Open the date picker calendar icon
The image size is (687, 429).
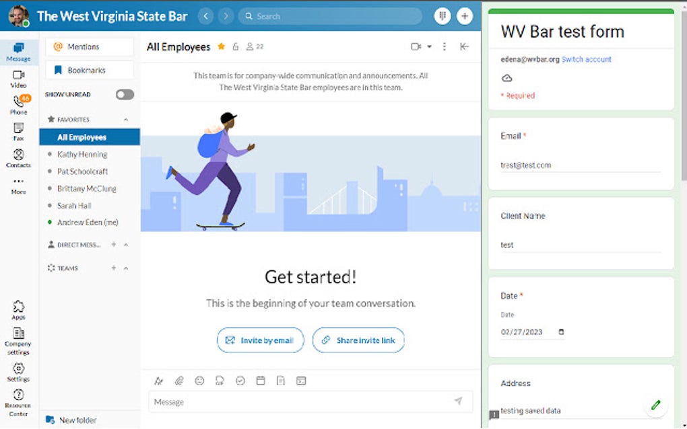click(561, 332)
